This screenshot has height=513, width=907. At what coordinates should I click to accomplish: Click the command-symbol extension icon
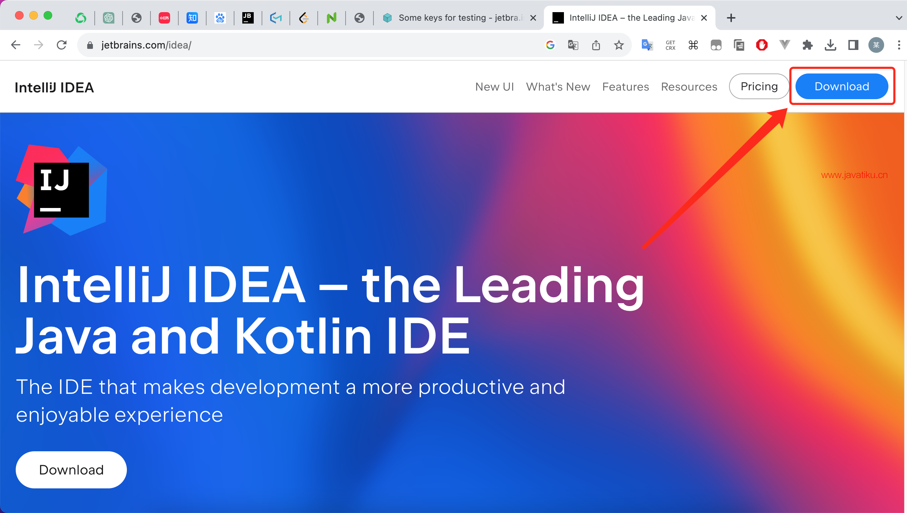tap(693, 45)
